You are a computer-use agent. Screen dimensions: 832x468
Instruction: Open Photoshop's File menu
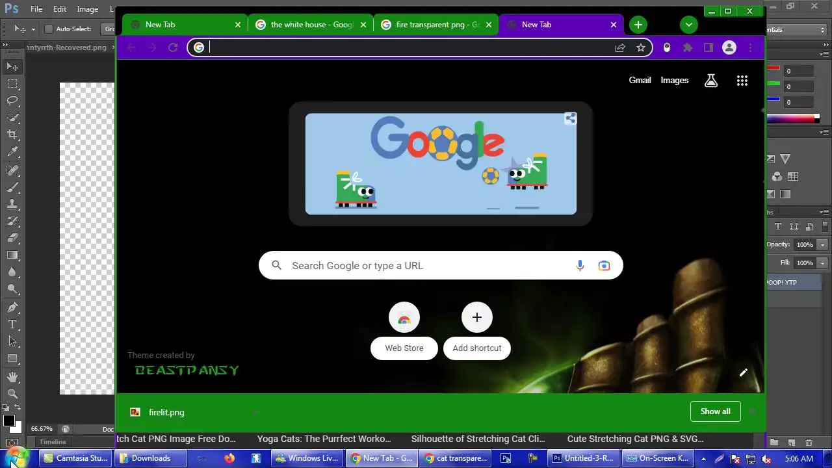click(36, 9)
